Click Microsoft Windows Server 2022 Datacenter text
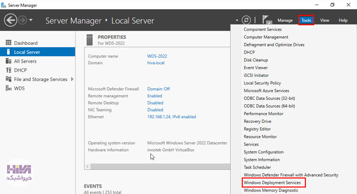This screenshot has width=357, height=194. pos(187,143)
